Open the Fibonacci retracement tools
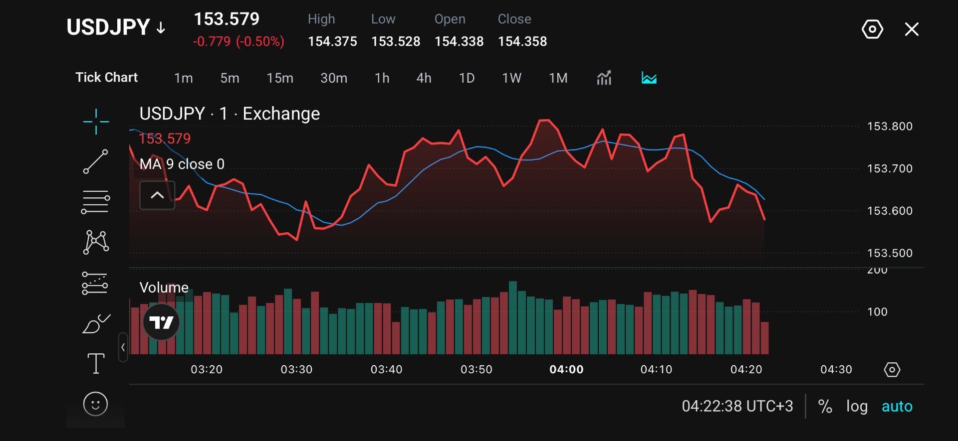This screenshot has width=958, height=441. (96, 202)
